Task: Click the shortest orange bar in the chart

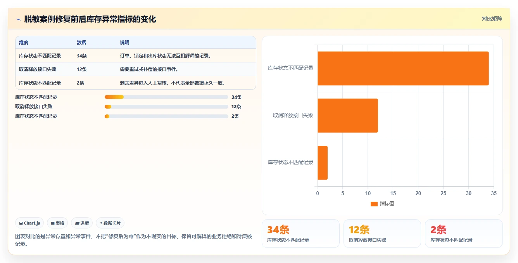Action: [323, 163]
